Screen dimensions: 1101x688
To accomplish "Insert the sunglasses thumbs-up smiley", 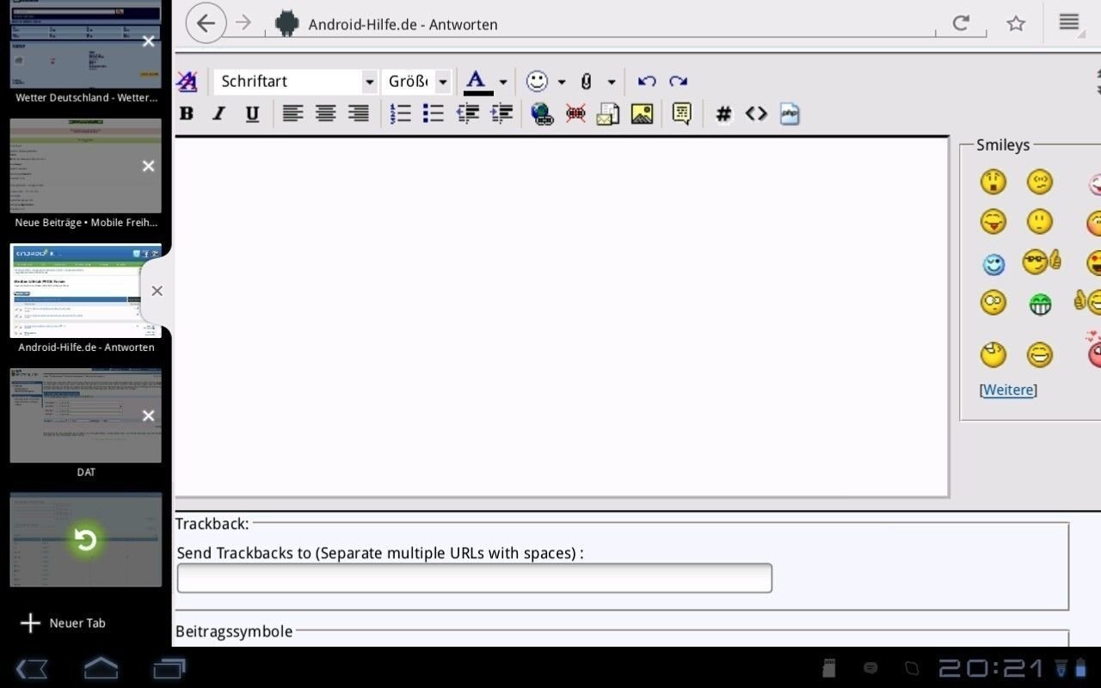I will pyautogui.click(x=1042, y=261).
